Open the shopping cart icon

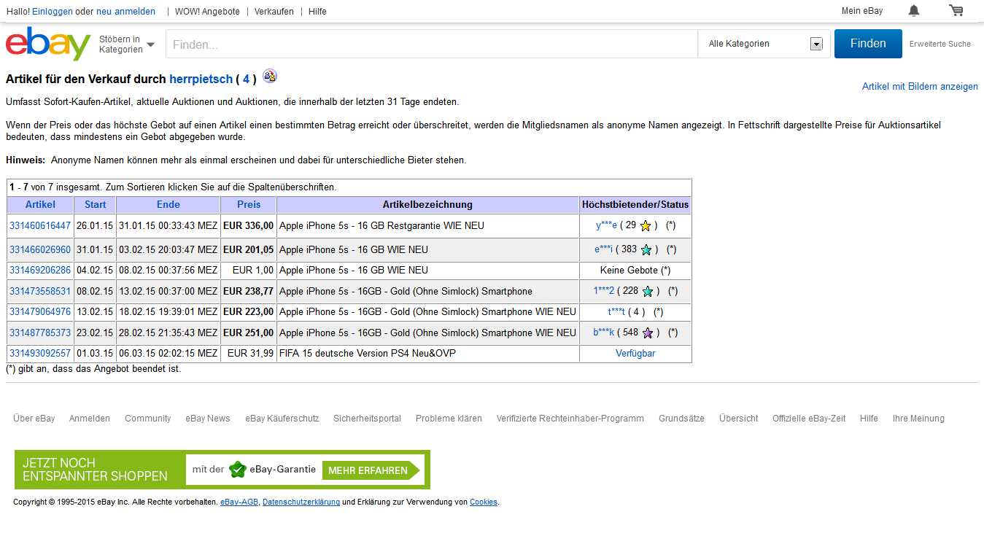point(956,11)
